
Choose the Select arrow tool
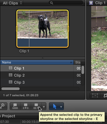55,106
